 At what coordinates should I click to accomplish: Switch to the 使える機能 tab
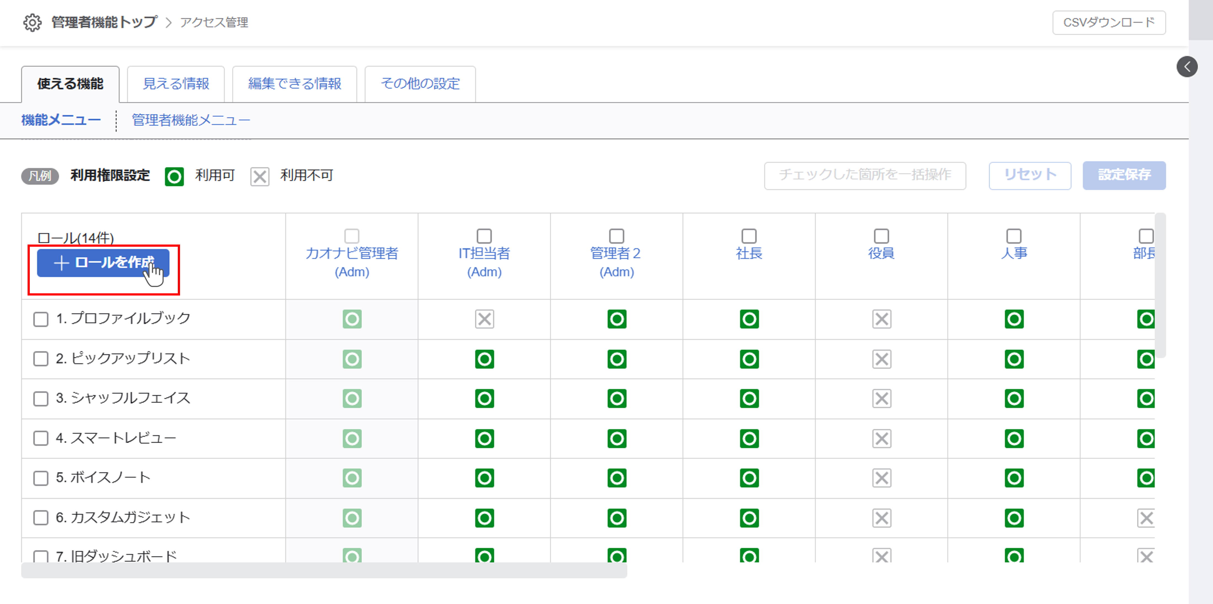tap(70, 84)
